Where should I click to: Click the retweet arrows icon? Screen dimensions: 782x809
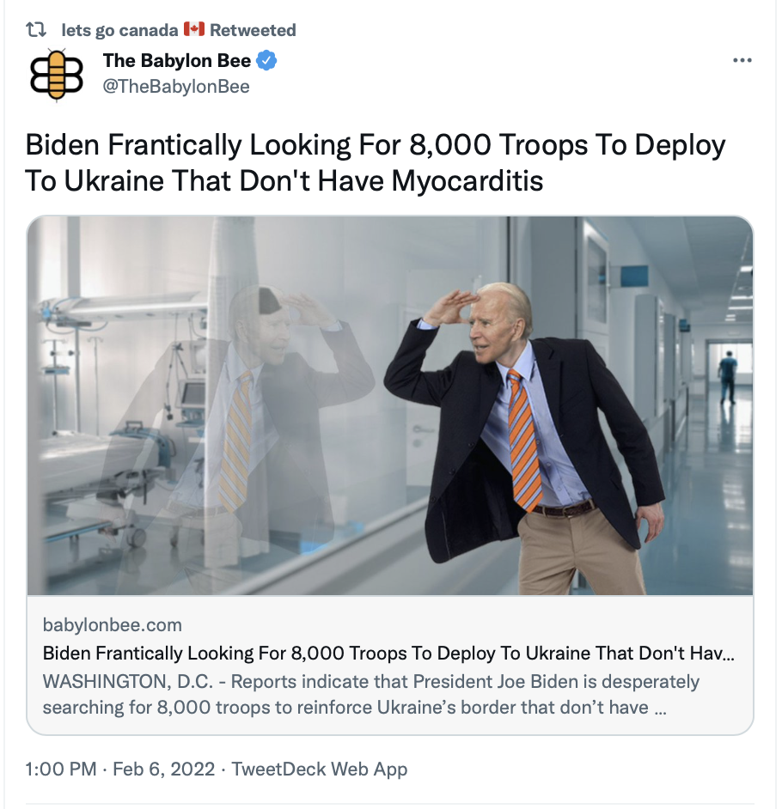36,30
